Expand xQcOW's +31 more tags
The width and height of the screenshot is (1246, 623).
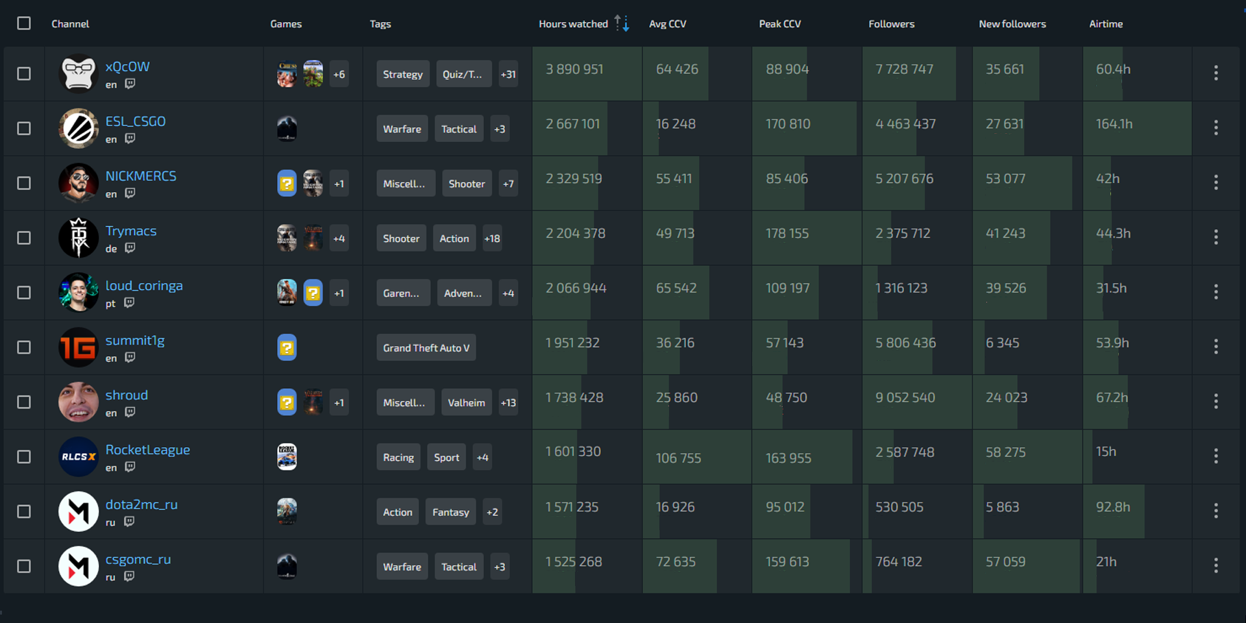click(x=508, y=74)
